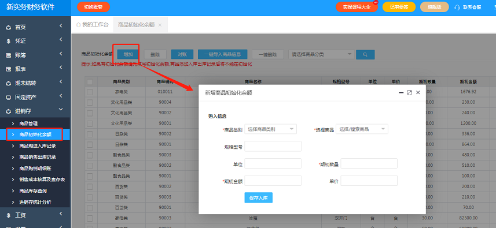Viewport: 496px width, 228px height.
Task: Click the 单价 input field in dialog
Action: pos(369,181)
